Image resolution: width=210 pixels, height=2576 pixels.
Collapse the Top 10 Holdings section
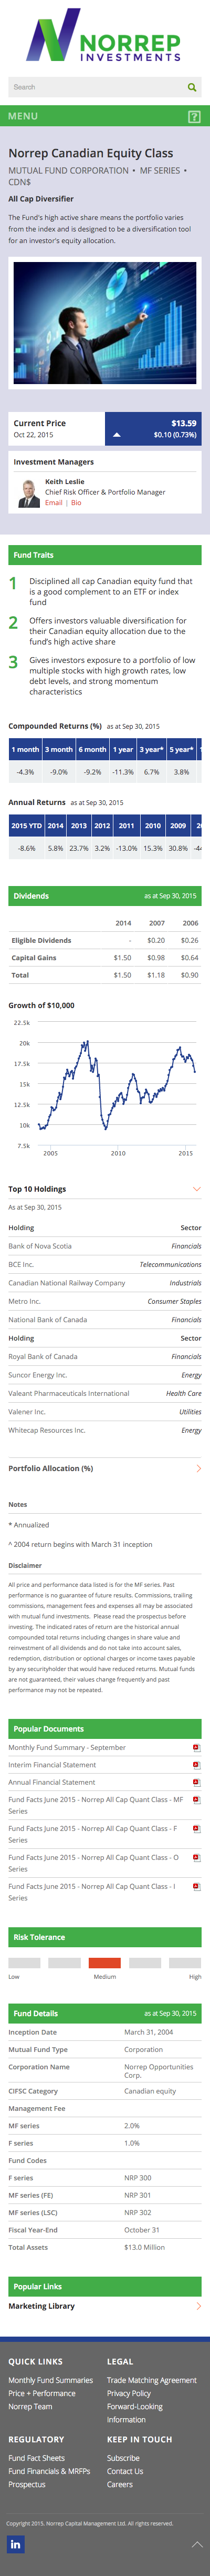pos(197,1189)
